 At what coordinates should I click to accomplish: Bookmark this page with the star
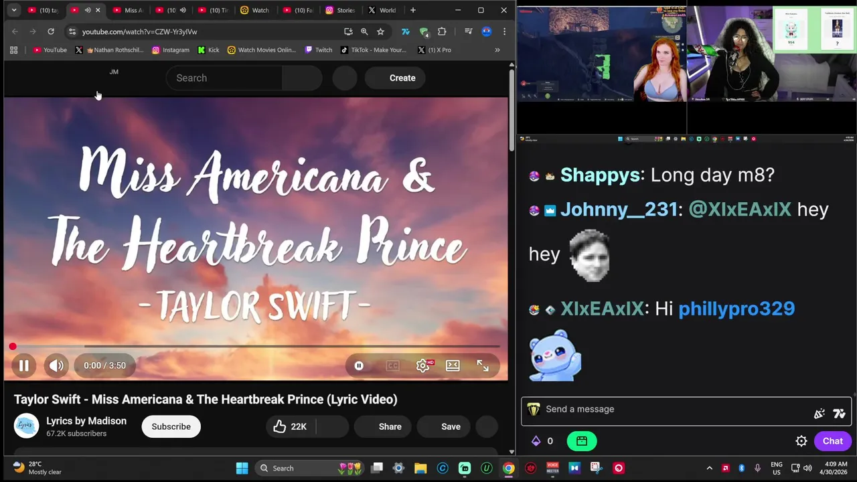tap(380, 31)
